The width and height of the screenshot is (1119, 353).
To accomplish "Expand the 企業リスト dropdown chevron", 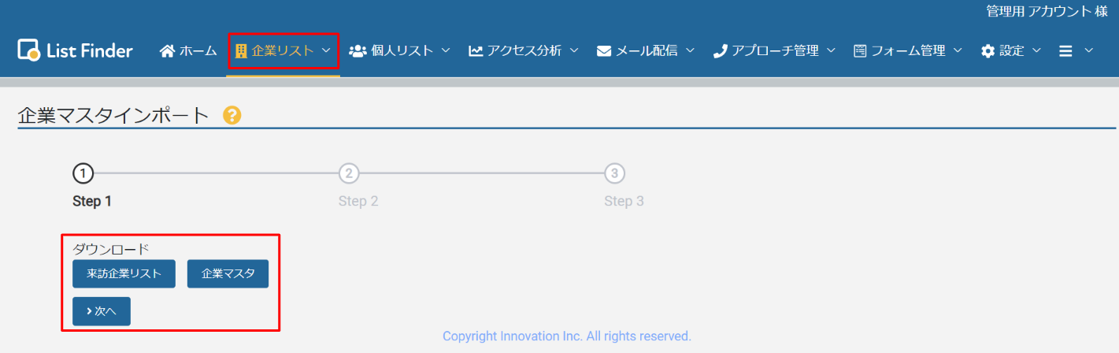I will pyautogui.click(x=327, y=50).
